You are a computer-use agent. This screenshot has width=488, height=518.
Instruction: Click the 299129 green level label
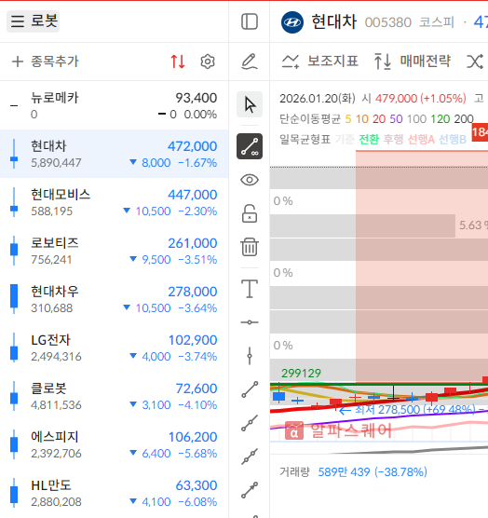301,374
